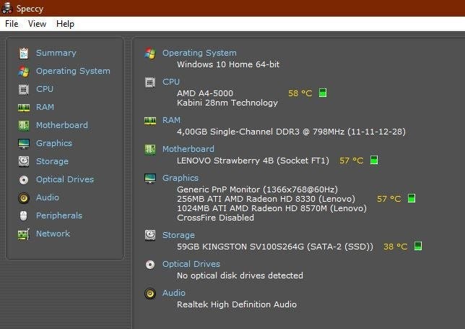Click the green indicator beside storage temperature
This screenshot has height=329, width=465.
[x=418, y=247]
